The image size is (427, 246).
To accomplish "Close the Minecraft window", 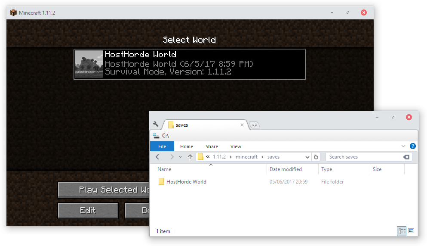I will point(363,12).
